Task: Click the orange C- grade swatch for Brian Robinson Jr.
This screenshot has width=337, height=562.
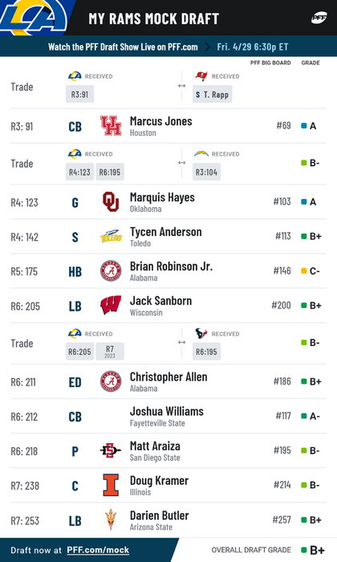Action: (x=304, y=271)
